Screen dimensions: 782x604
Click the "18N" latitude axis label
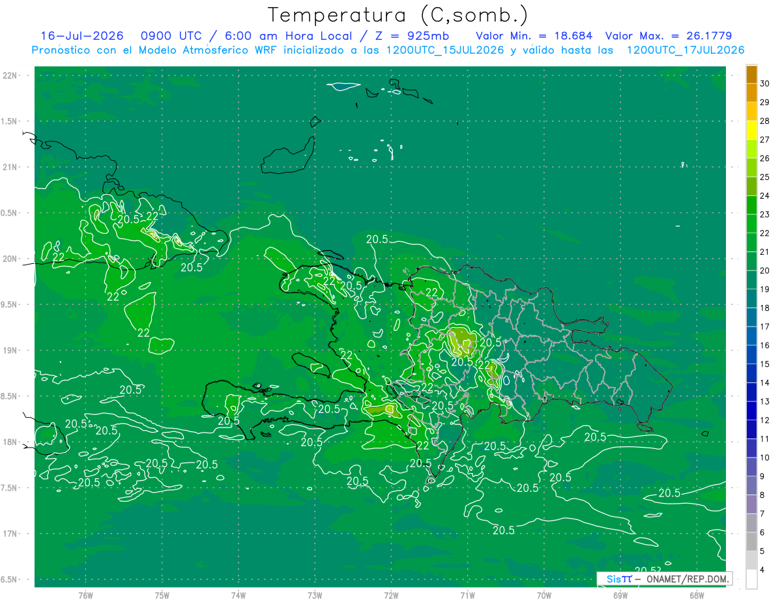pyautogui.click(x=10, y=442)
